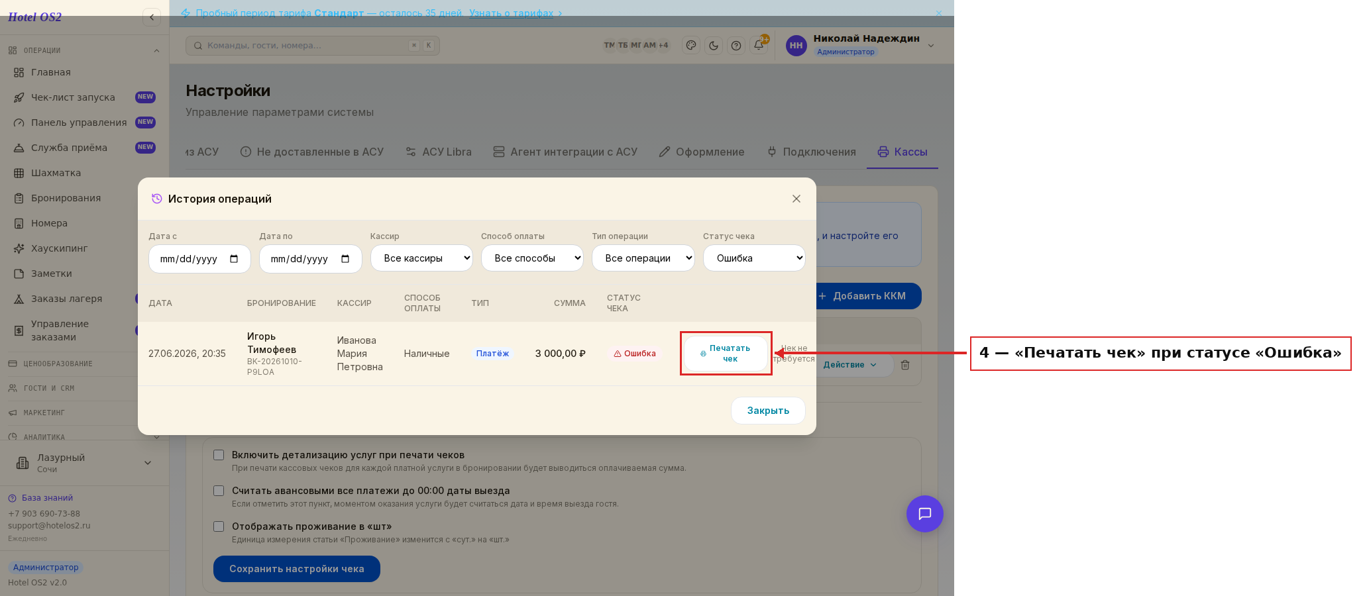Dismiss the trial period banner

pos(939,13)
